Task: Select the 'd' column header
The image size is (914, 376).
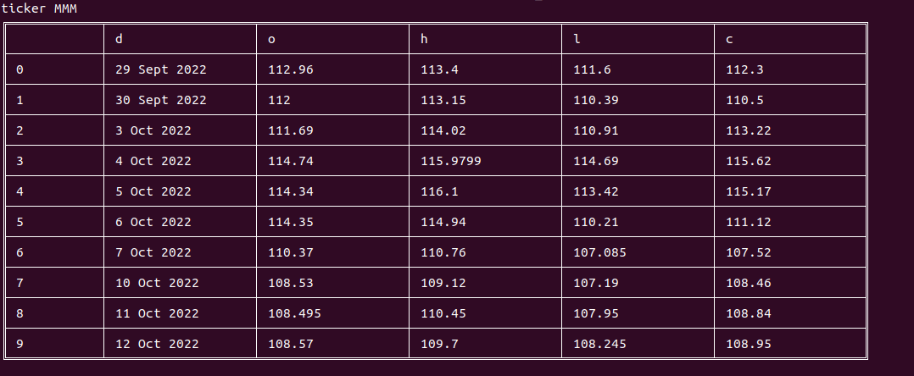Action: [x=180, y=39]
